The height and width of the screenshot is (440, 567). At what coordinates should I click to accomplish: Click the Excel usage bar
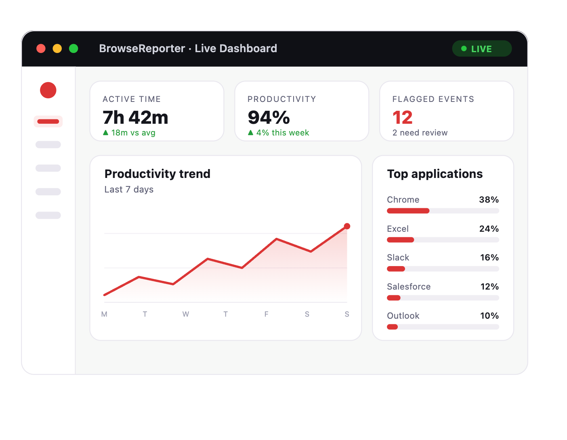443,240
